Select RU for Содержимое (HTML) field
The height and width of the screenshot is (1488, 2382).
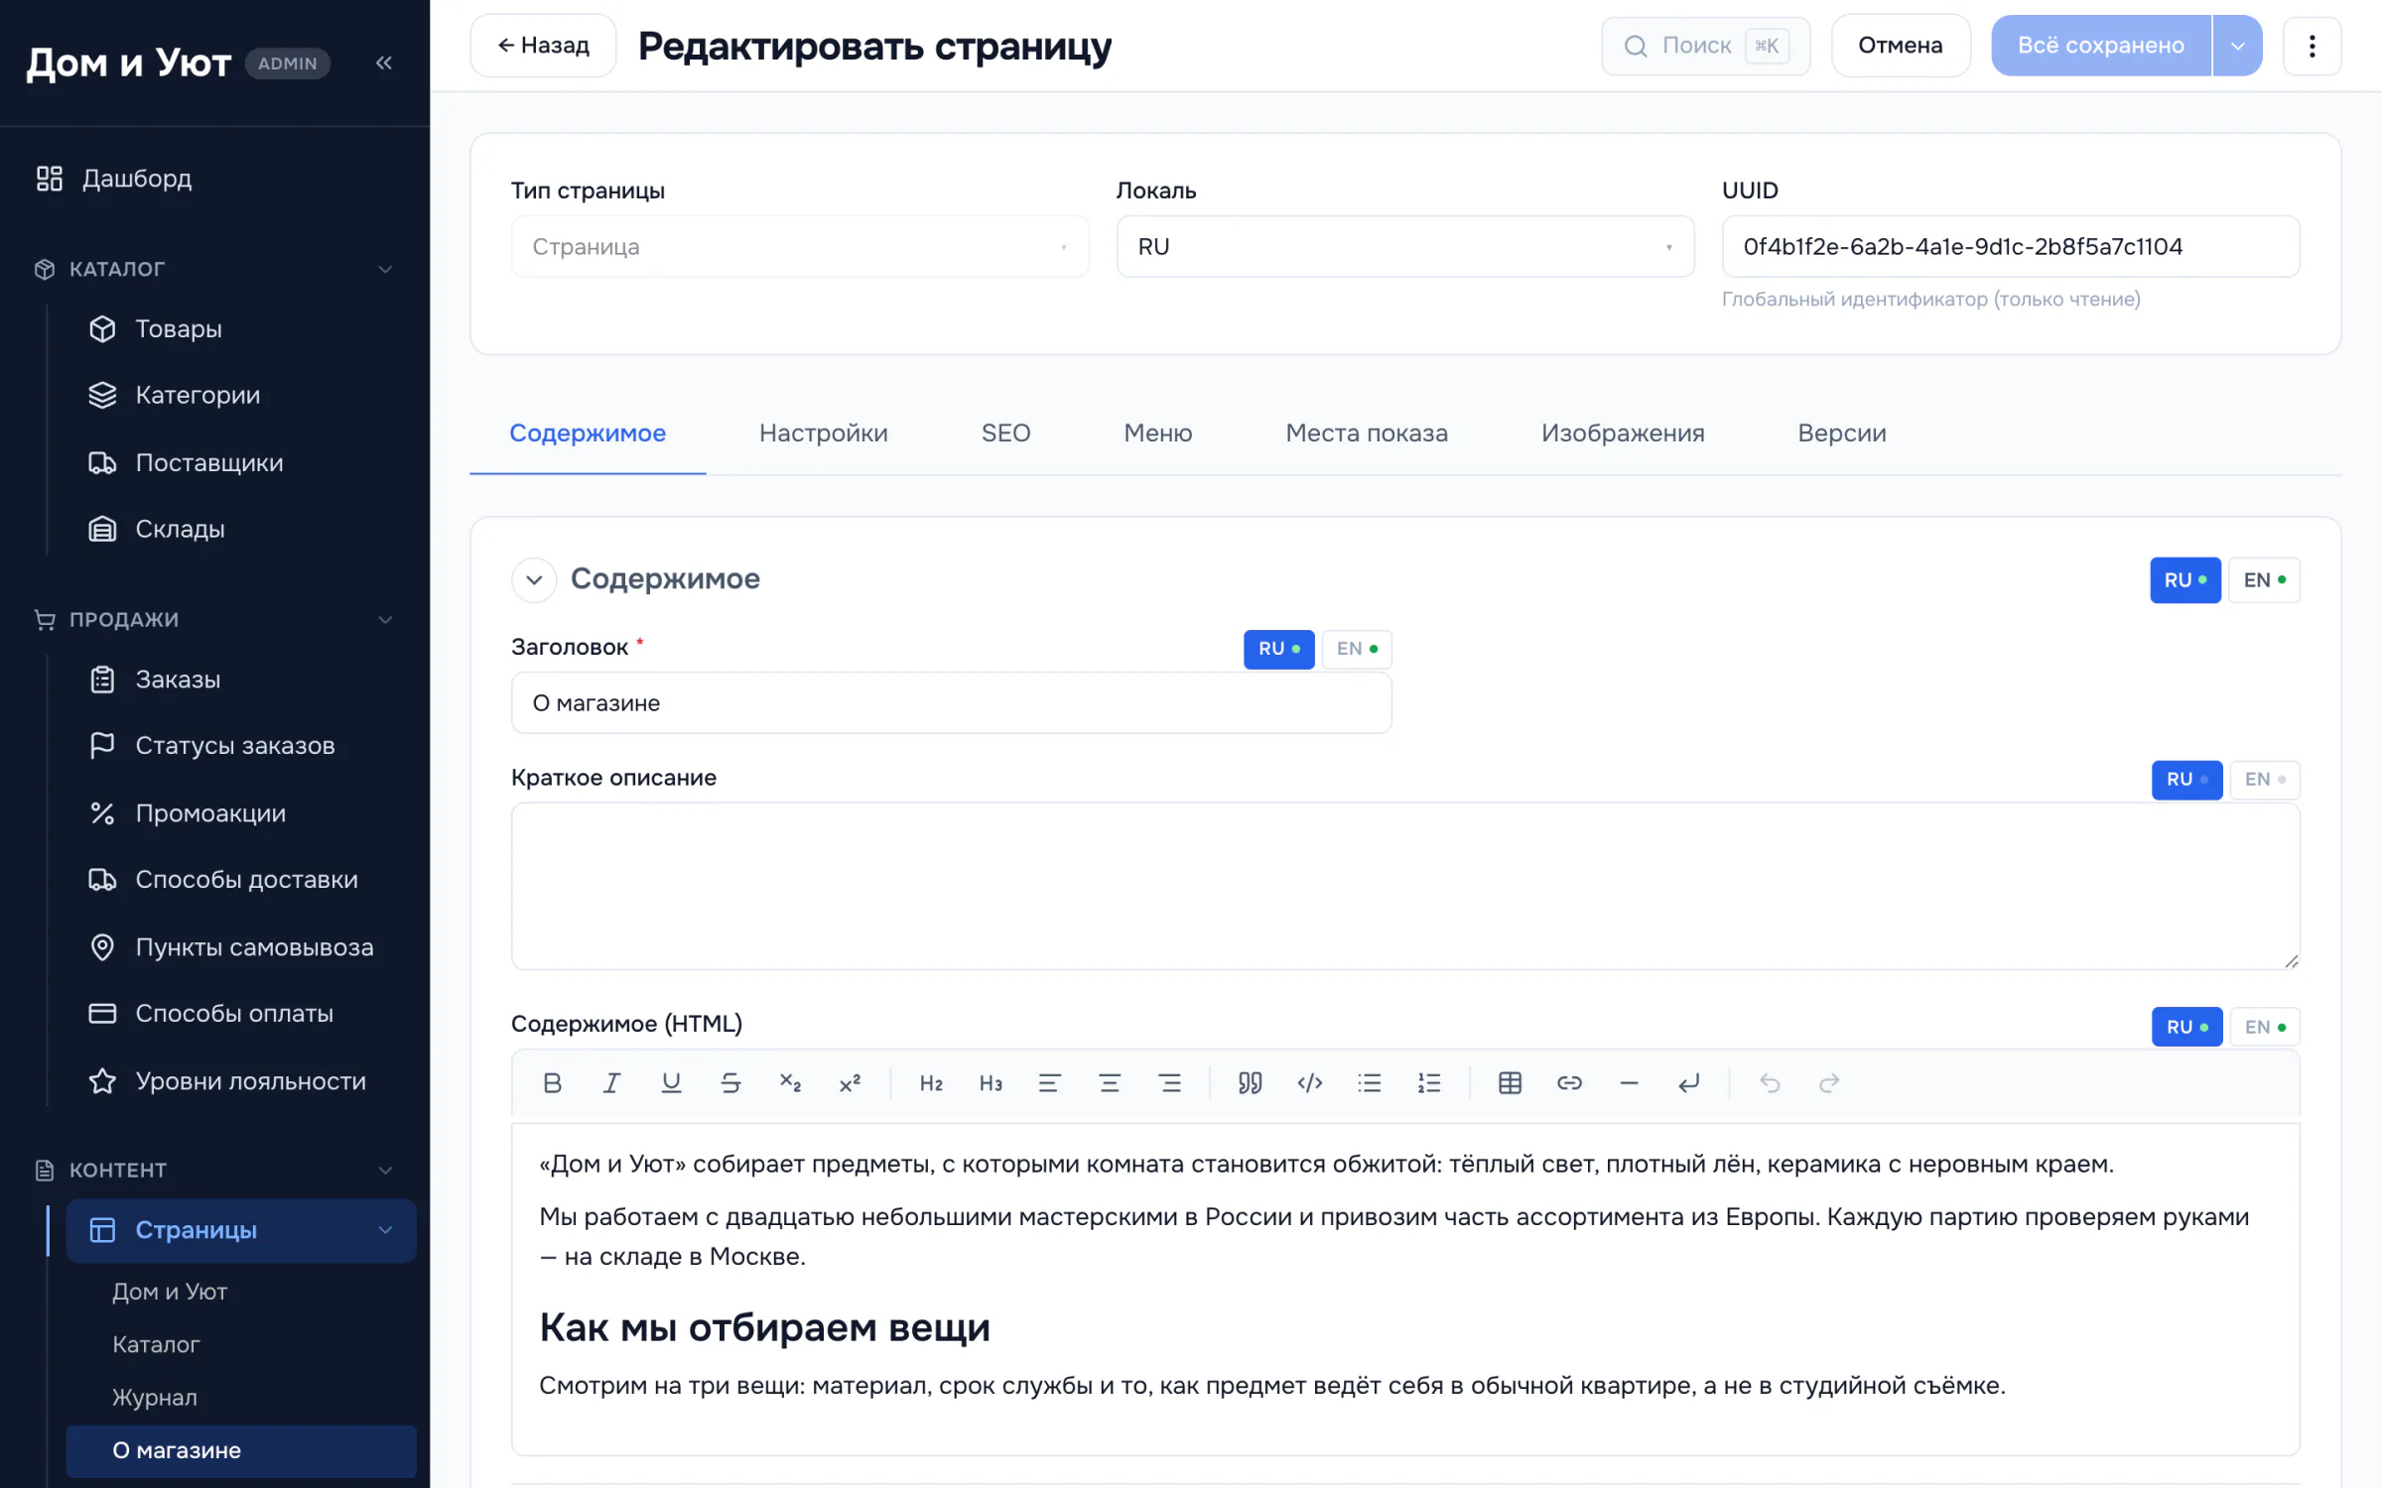pyautogui.click(x=2187, y=1028)
